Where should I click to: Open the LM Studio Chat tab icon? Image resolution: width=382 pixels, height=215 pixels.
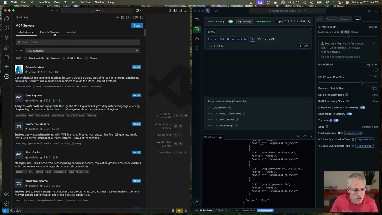pyautogui.click(x=197, y=20)
